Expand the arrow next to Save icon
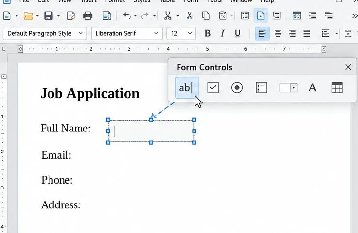The height and width of the screenshot is (233, 358). click(58, 16)
